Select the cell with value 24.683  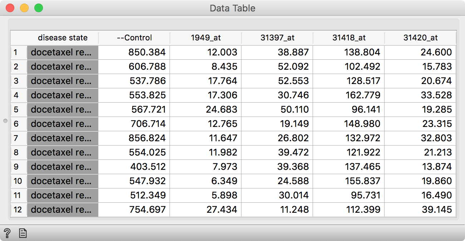click(206, 109)
